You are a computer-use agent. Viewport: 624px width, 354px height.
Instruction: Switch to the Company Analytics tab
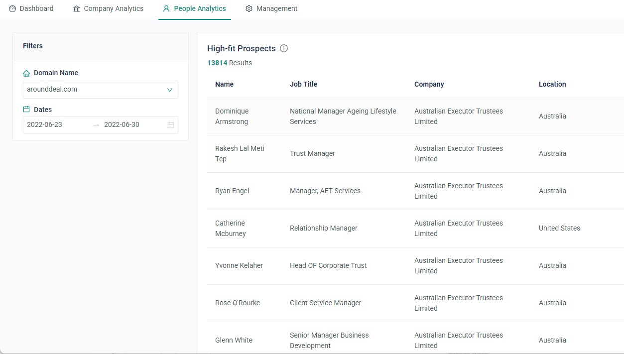tap(113, 9)
